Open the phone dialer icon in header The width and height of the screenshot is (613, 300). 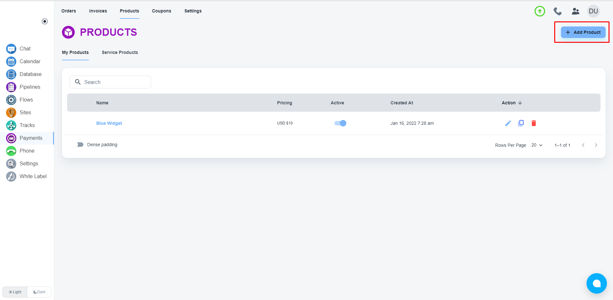(557, 11)
